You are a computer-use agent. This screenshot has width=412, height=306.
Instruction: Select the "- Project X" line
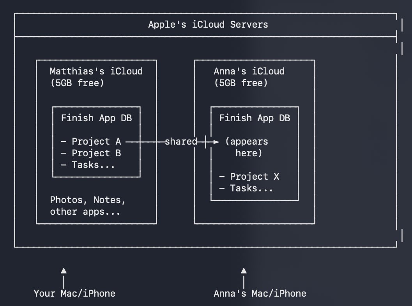pyautogui.click(x=249, y=177)
